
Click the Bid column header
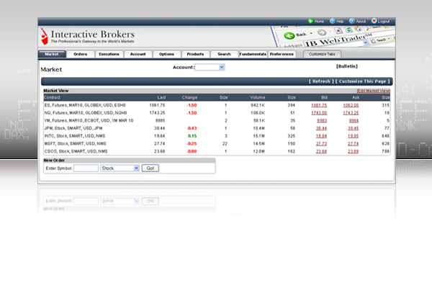pos(324,98)
